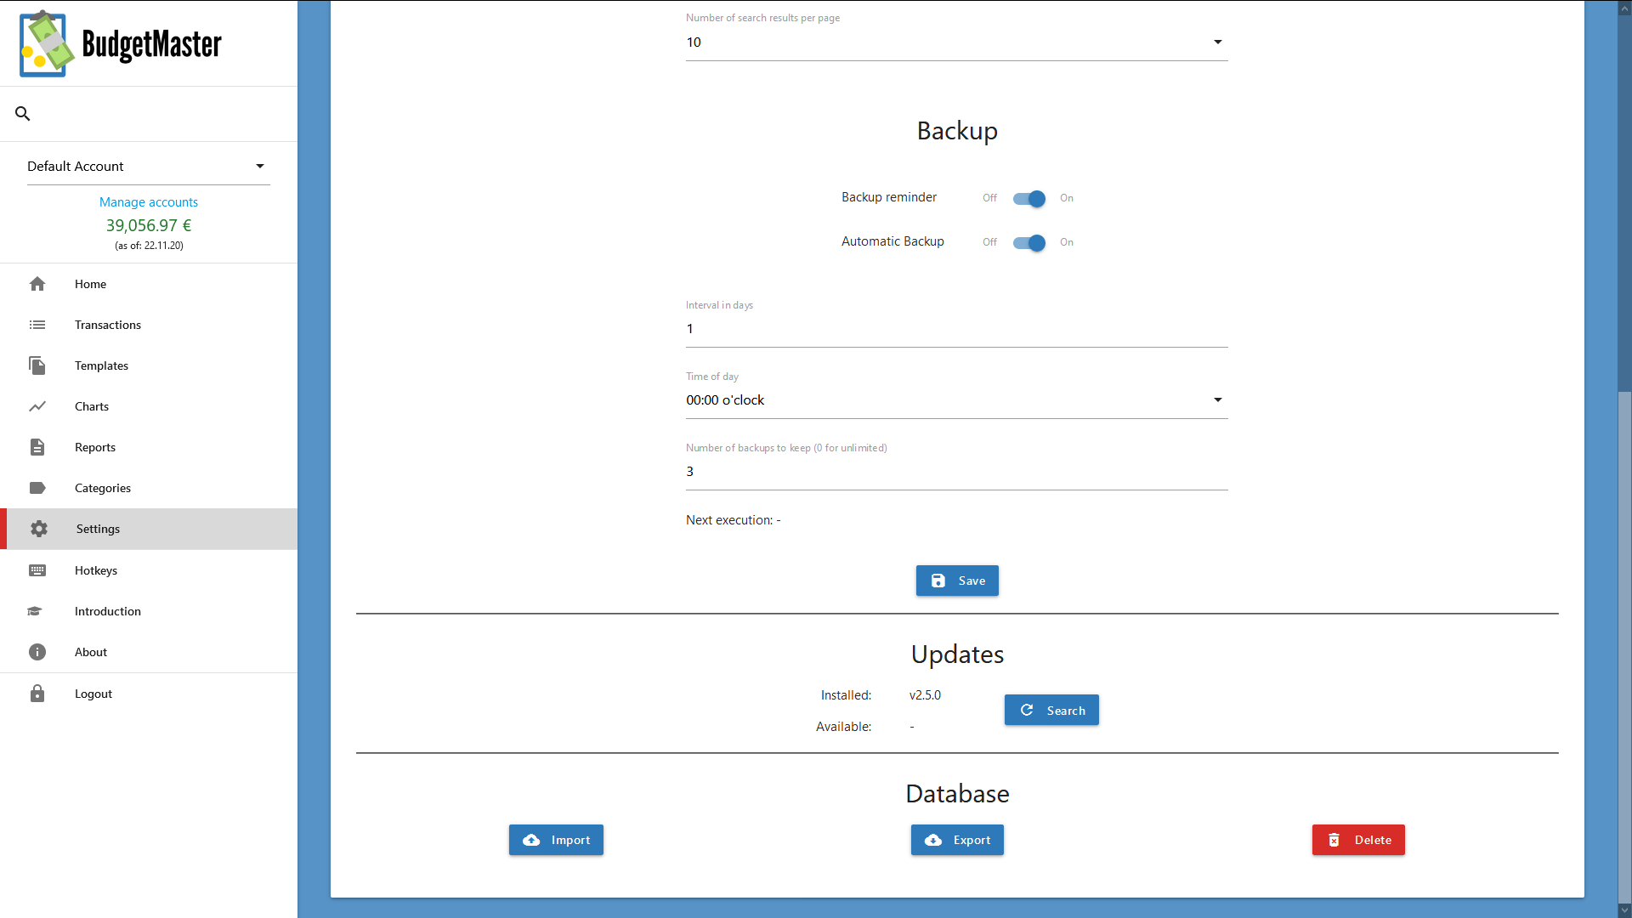The image size is (1632, 918).
Task: Click installed version v2.5.0 text
Action: (925, 695)
